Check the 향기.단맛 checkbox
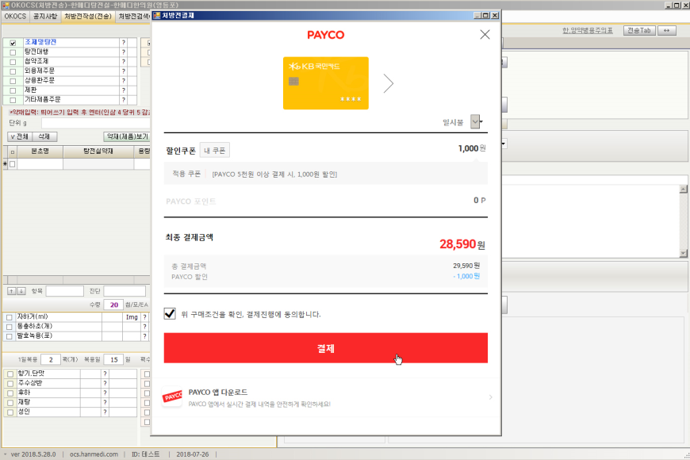690x460 pixels. [10, 374]
